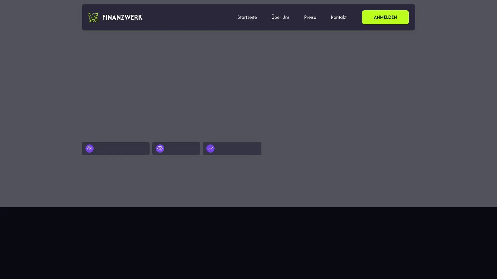Select Kontakt in the navigation bar
The image size is (497, 279).
(338, 17)
